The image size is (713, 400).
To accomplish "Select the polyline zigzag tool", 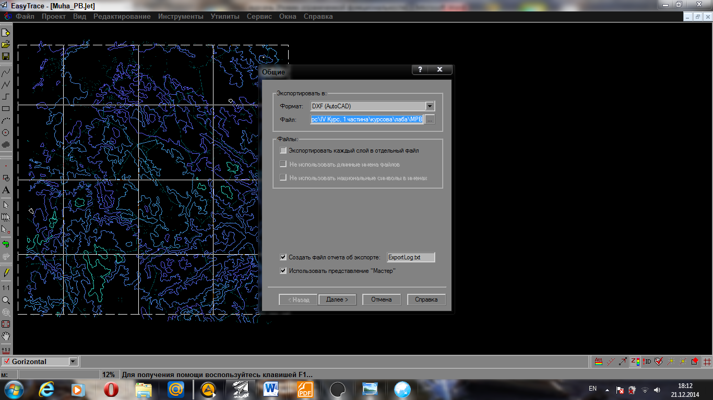I will [x=6, y=85].
